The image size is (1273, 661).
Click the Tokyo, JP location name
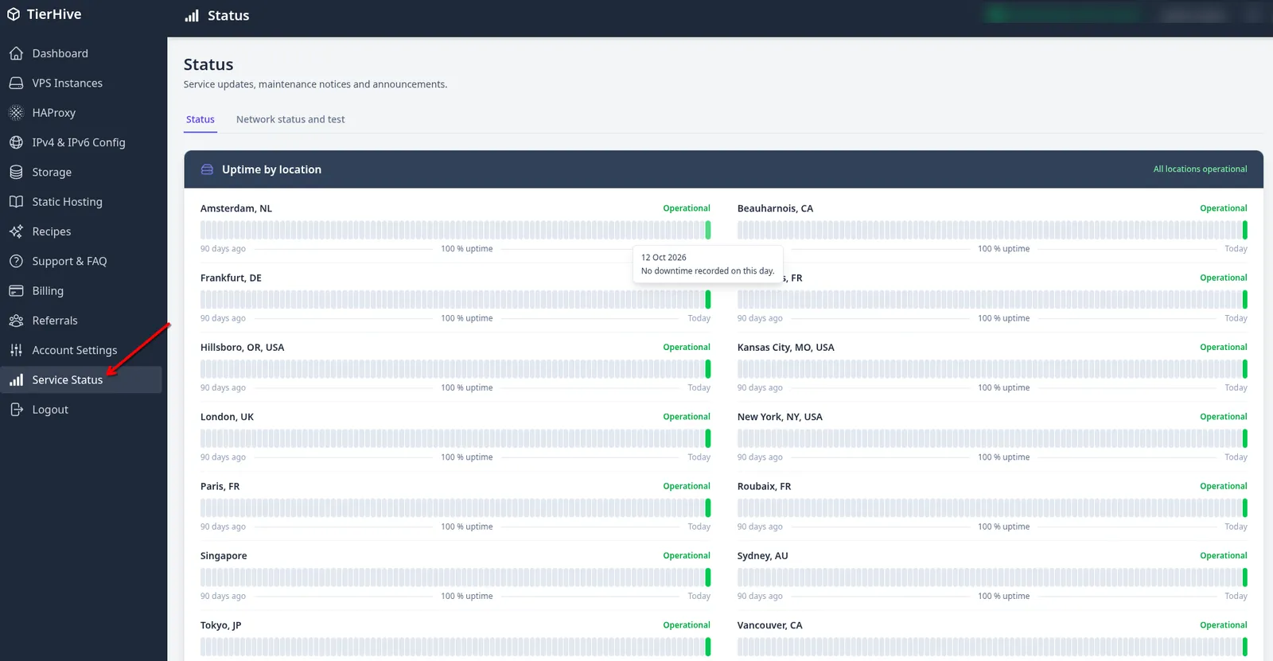click(x=220, y=625)
